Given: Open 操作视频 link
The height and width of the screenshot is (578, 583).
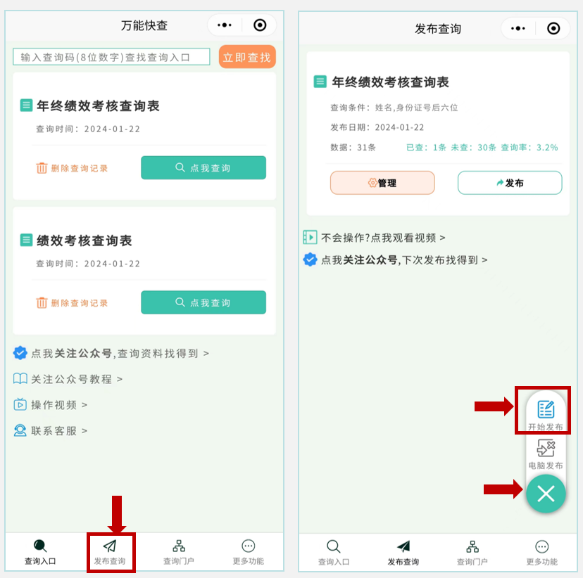Looking at the screenshot, I should click(58, 404).
